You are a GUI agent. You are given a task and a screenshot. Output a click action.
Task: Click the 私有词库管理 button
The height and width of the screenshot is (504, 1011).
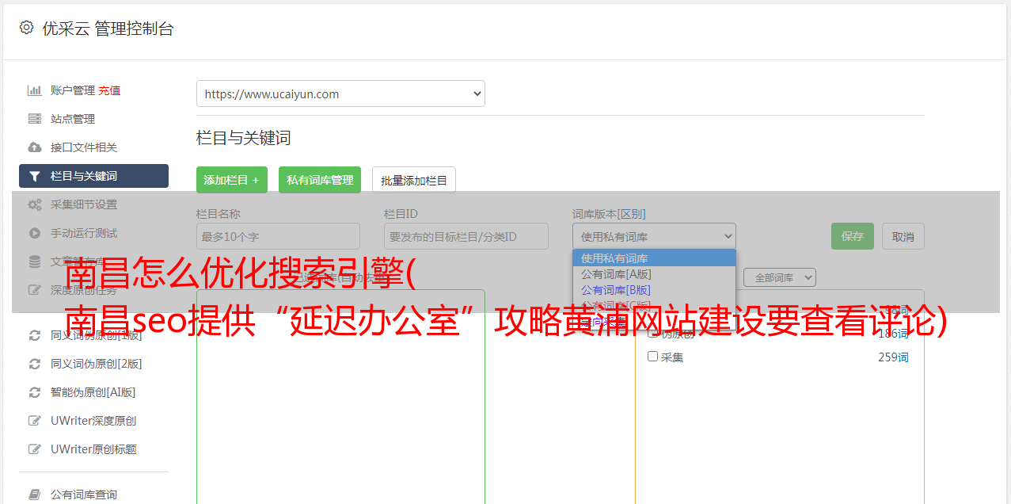[x=320, y=180]
